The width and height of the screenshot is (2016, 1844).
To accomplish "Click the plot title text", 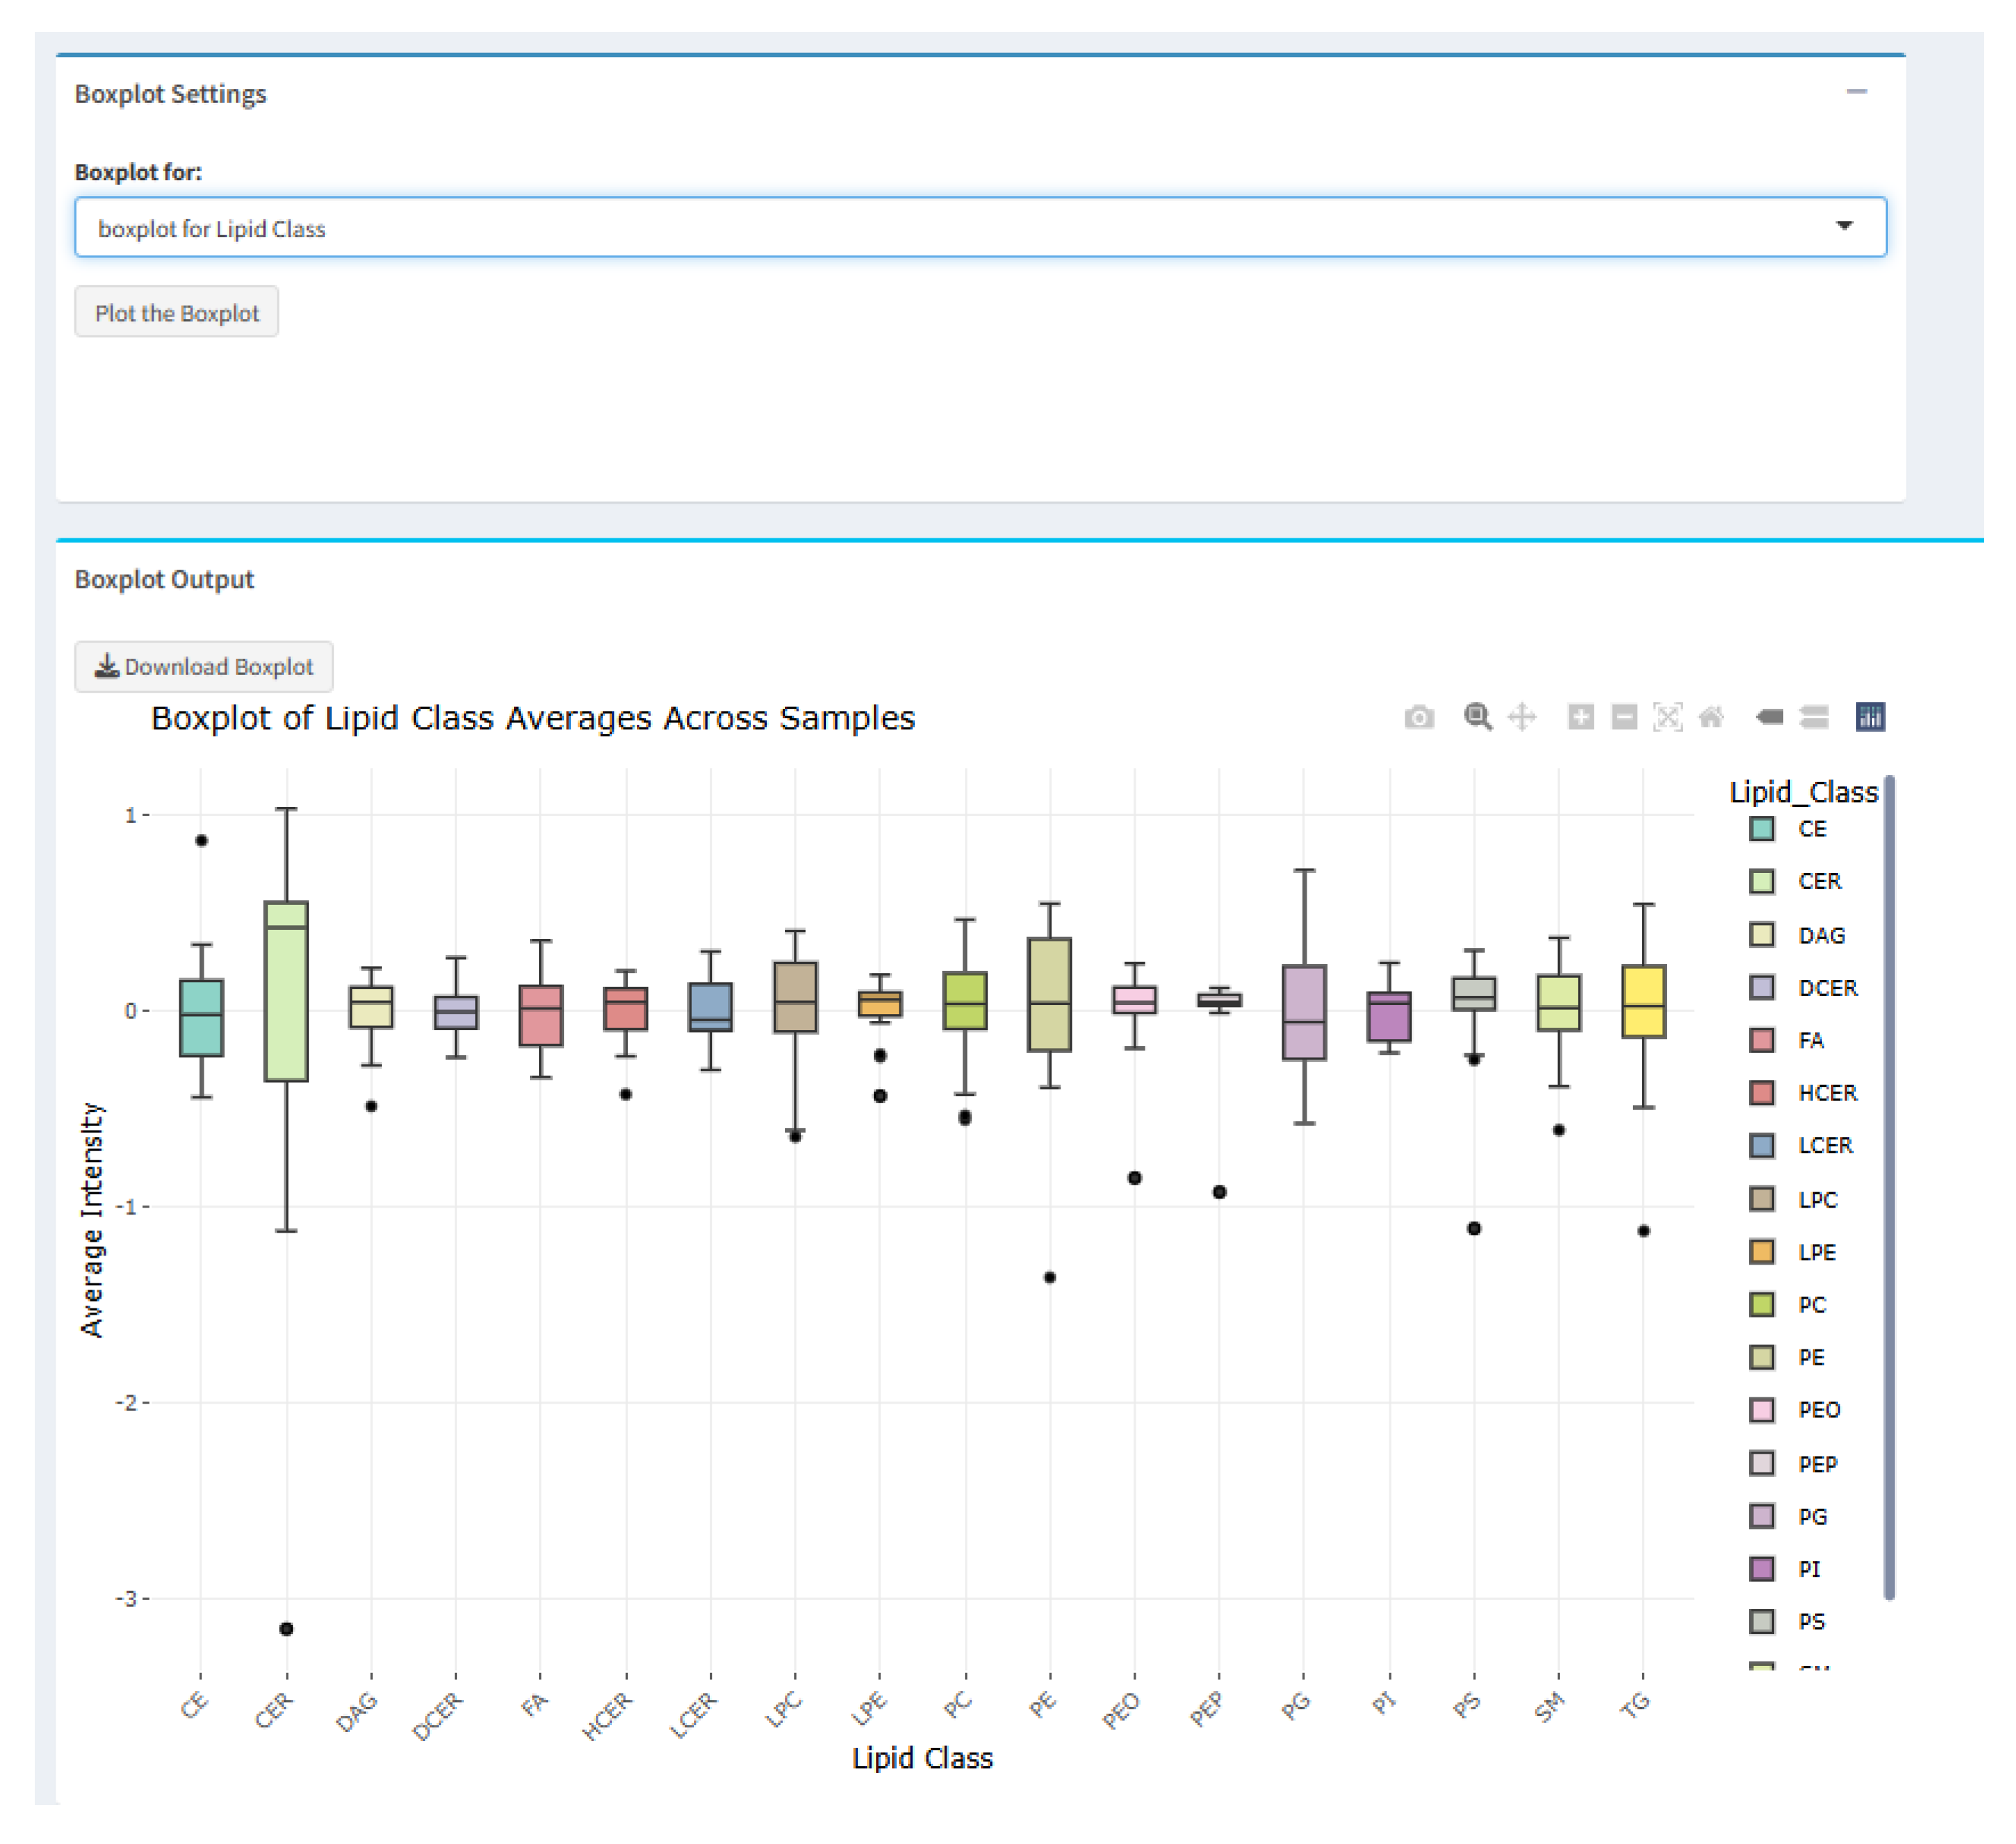I will pyautogui.click(x=533, y=718).
